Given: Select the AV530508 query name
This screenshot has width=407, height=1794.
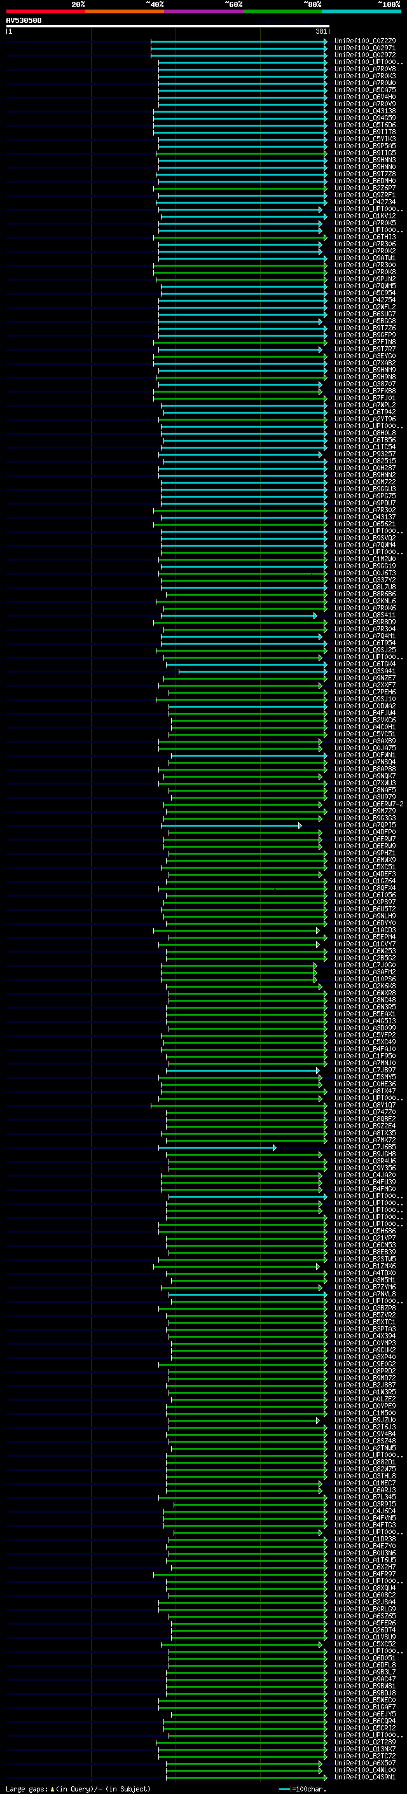Looking at the screenshot, I should 24,21.
